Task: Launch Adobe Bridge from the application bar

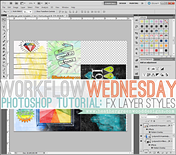Action: (11, 3)
